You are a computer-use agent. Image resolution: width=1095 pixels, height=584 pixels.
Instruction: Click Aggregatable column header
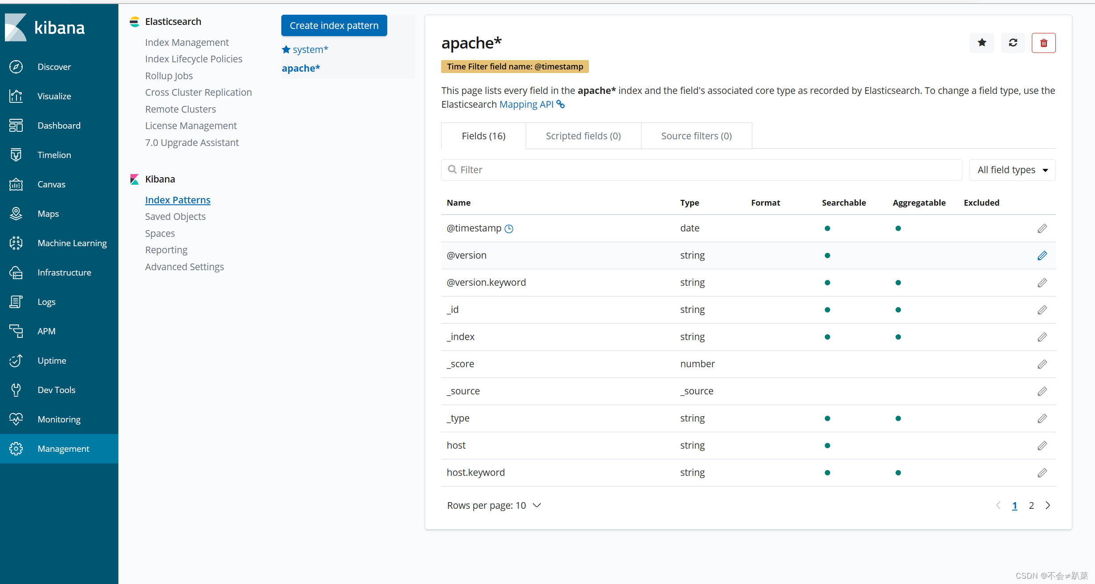(x=919, y=203)
